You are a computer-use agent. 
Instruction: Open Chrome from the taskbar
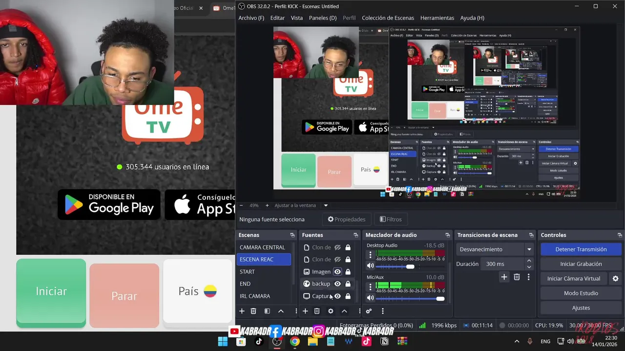(294, 341)
